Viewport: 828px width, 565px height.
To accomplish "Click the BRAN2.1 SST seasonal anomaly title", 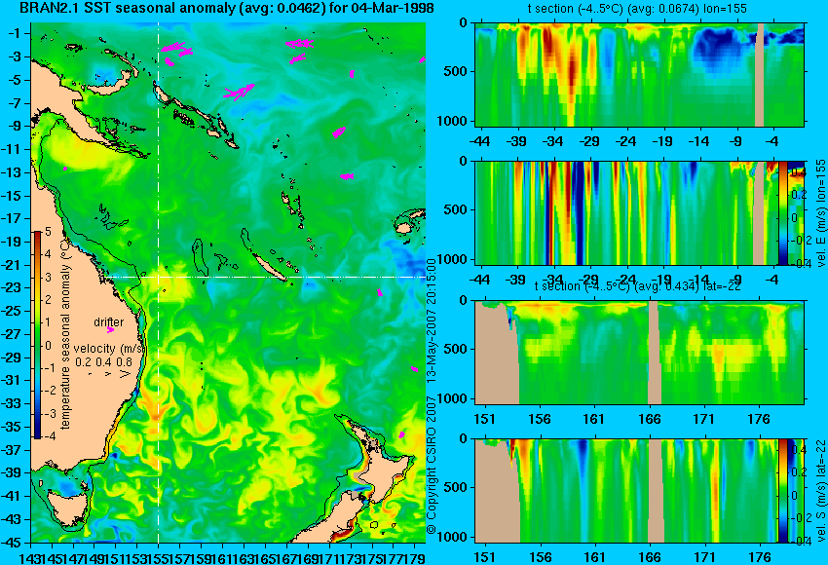I will [x=227, y=8].
